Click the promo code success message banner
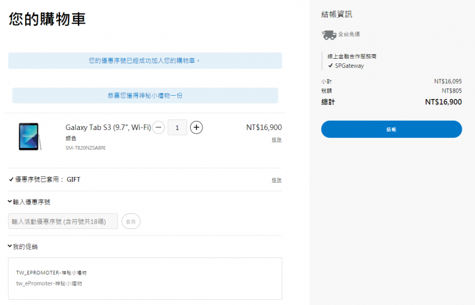 [145, 61]
